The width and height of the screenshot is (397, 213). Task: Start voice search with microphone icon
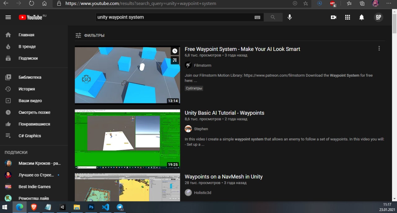click(290, 17)
